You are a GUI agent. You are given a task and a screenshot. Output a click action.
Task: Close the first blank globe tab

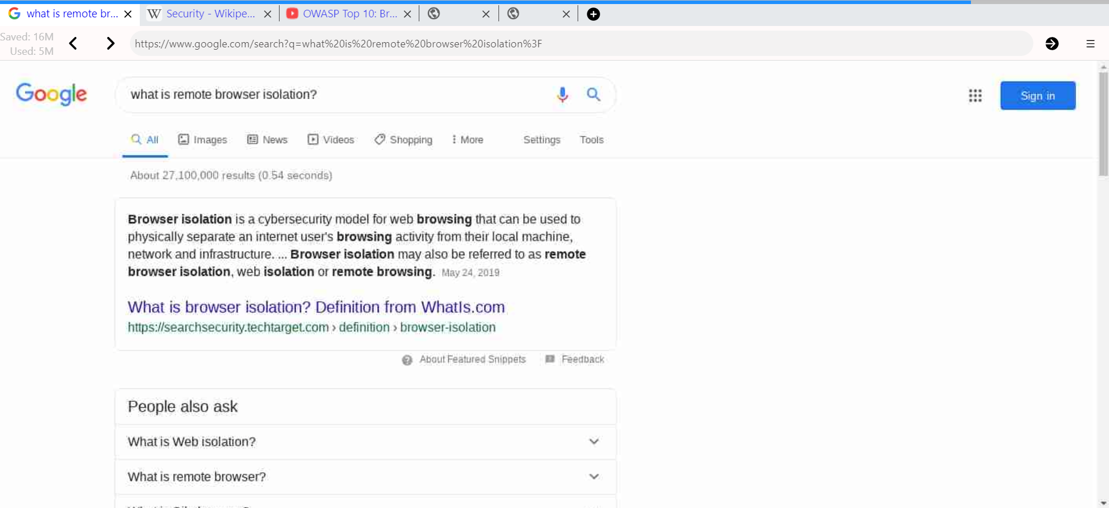tap(486, 14)
